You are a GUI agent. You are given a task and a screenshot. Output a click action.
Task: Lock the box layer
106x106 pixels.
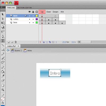[33, 23]
